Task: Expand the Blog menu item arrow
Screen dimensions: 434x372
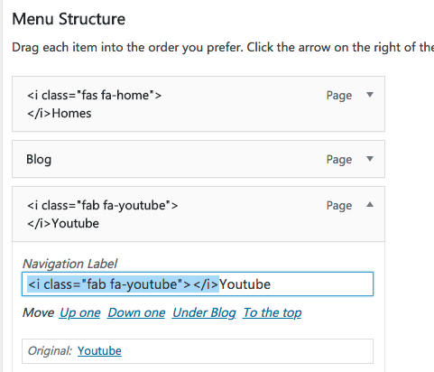Action: point(370,159)
